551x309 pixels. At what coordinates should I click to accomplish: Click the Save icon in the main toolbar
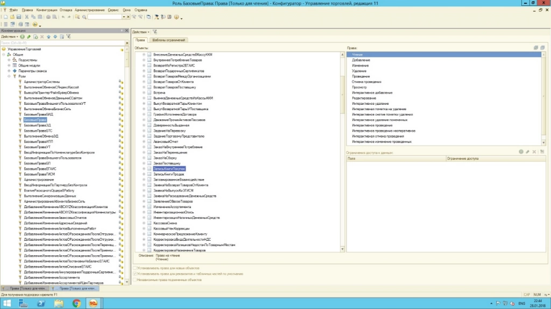tap(19, 17)
